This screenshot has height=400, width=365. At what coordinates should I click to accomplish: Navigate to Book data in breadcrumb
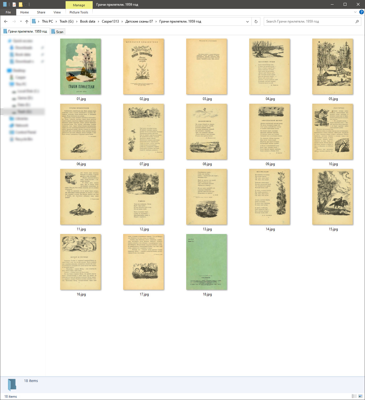pos(88,21)
